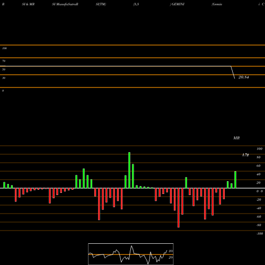Screen dimensions: 265x265
Task: Click the -100 label on MR axis
Action: click(260, 234)
